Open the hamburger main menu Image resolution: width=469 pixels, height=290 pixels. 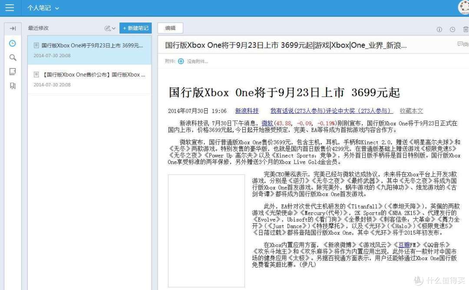(x=10, y=8)
